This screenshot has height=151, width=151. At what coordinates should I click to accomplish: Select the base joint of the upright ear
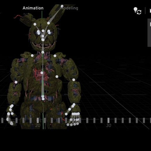(x=49, y=23)
